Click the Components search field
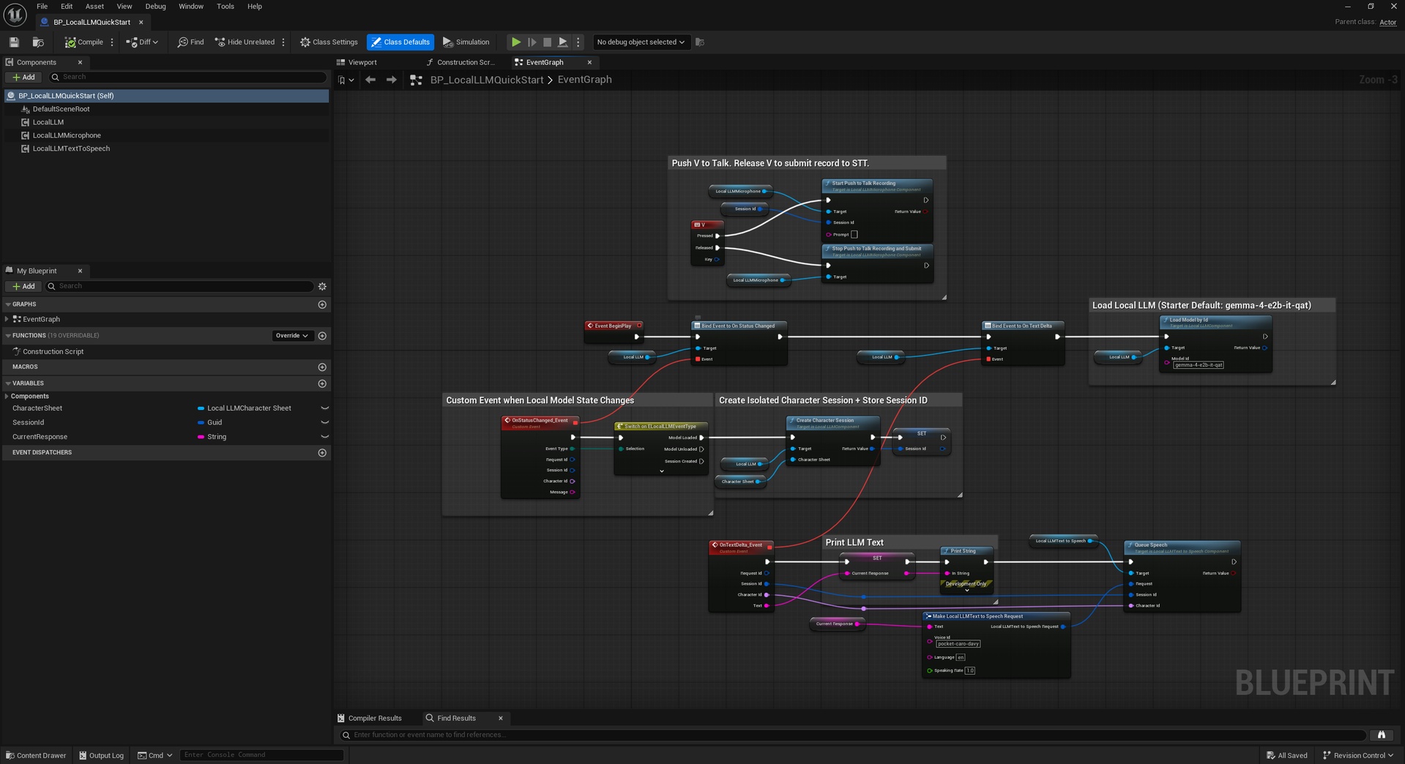1405x764 pixels. coord(187,77)
